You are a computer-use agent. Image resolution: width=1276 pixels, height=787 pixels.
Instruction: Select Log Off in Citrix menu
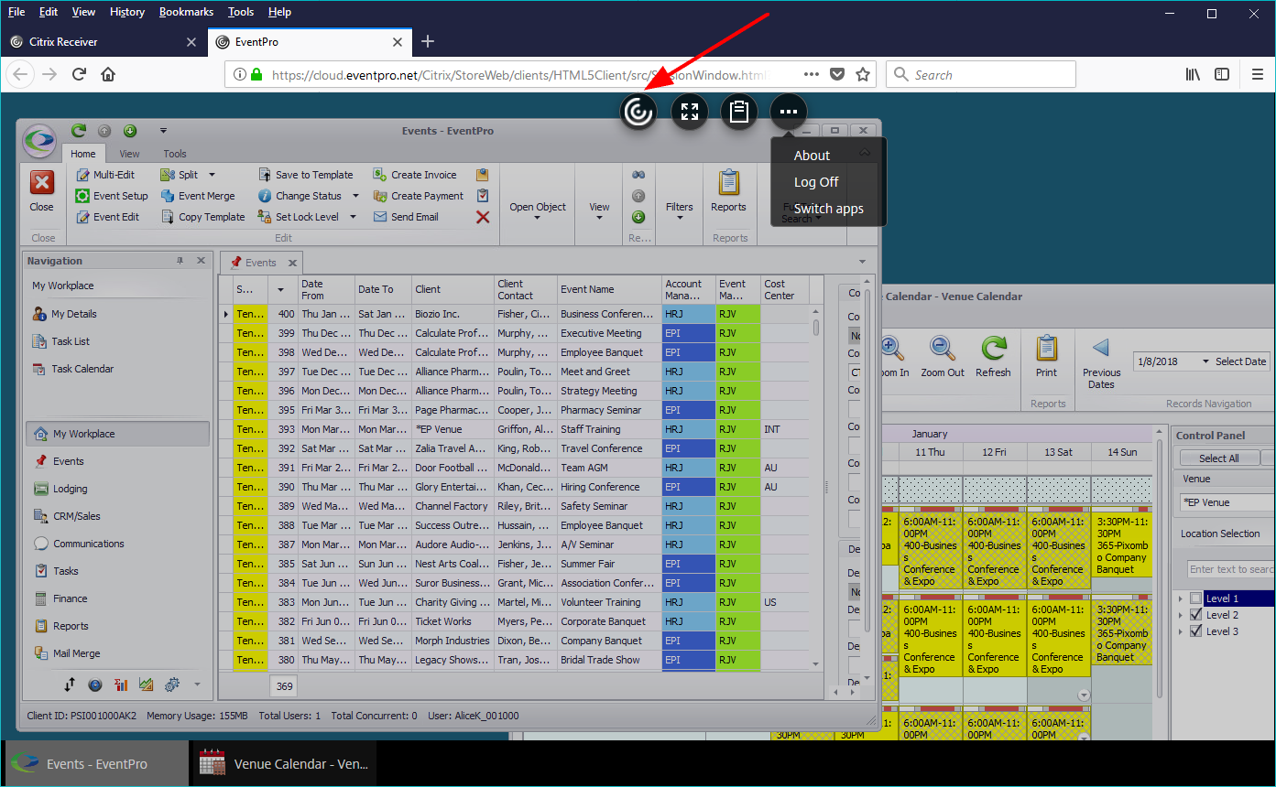816,182
